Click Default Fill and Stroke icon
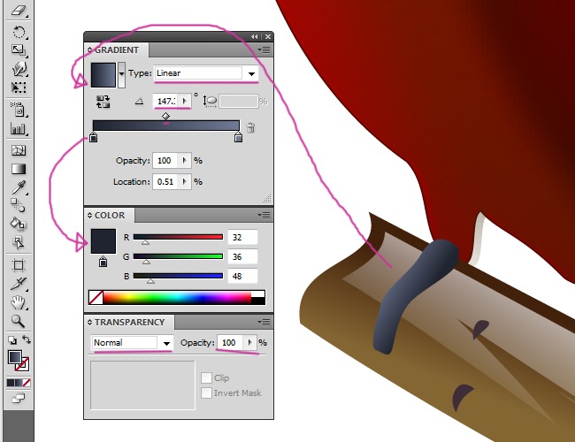 [12, 339]
